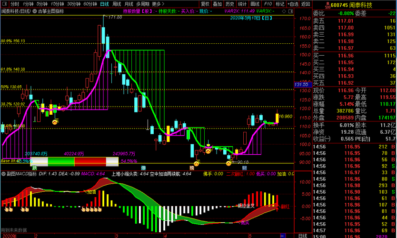
Task: Add stock via the +自选 button
Action: [293, 4]
